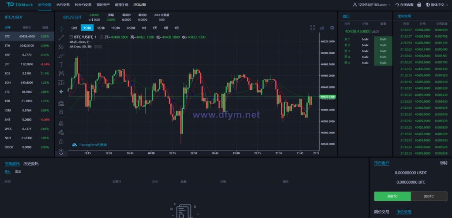Image resolution: width=452 pixels, height=218 pixels.
Task: Select the 15分钟 interval
Action: pos(115,28)
